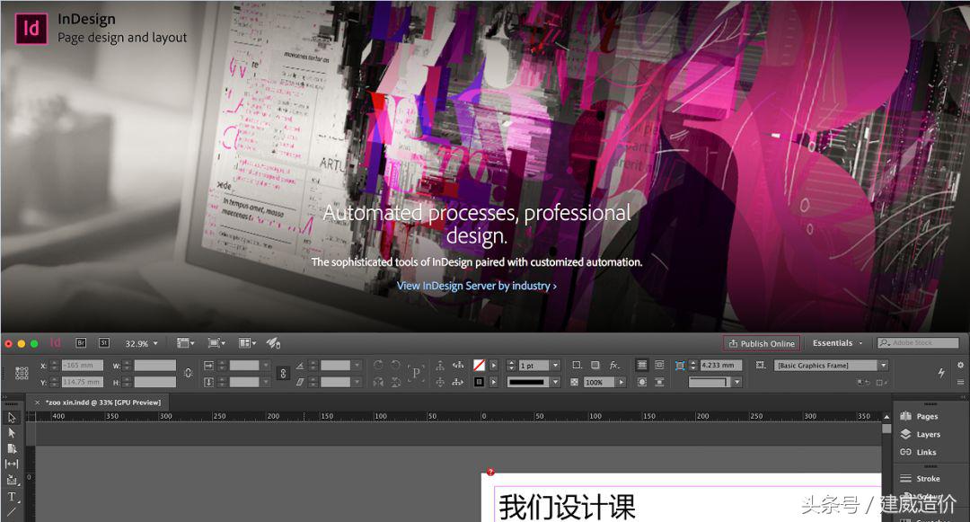Select the Selection tool in the toolbar
970x522 pixels.
click(12, 417)
